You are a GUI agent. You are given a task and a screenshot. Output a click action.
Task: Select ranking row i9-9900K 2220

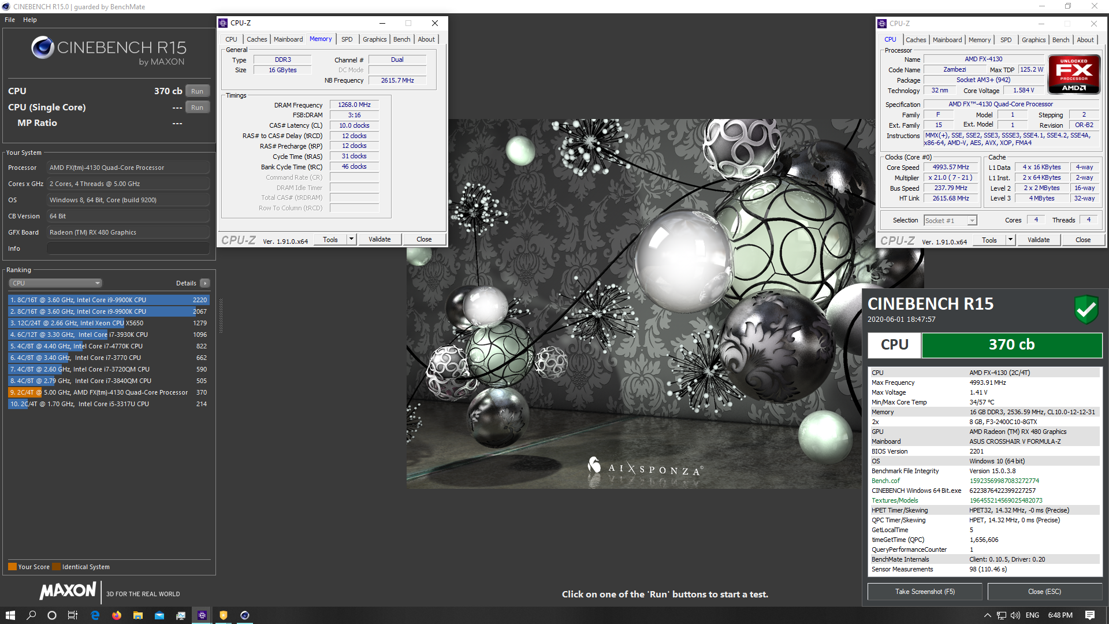(109, 300)
